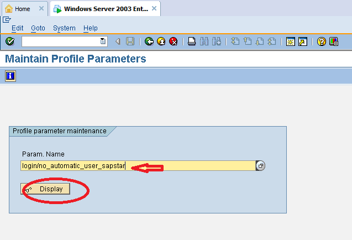Click the Param. Name input field
The image size is (352, 240).
point(138,166)
